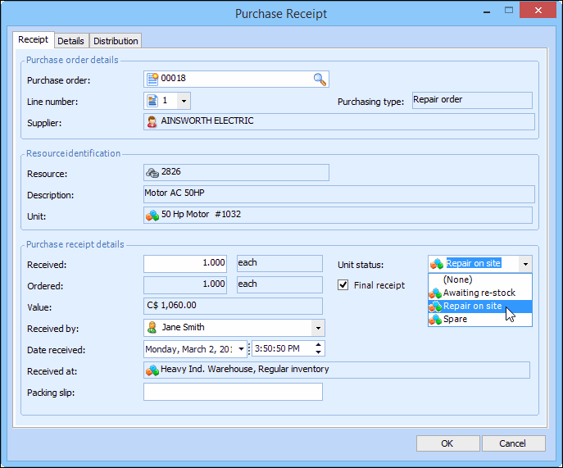Viewport: 563px width, 468px height.
Task: Choose Spare in the unit status list
Action: (455, 319)
